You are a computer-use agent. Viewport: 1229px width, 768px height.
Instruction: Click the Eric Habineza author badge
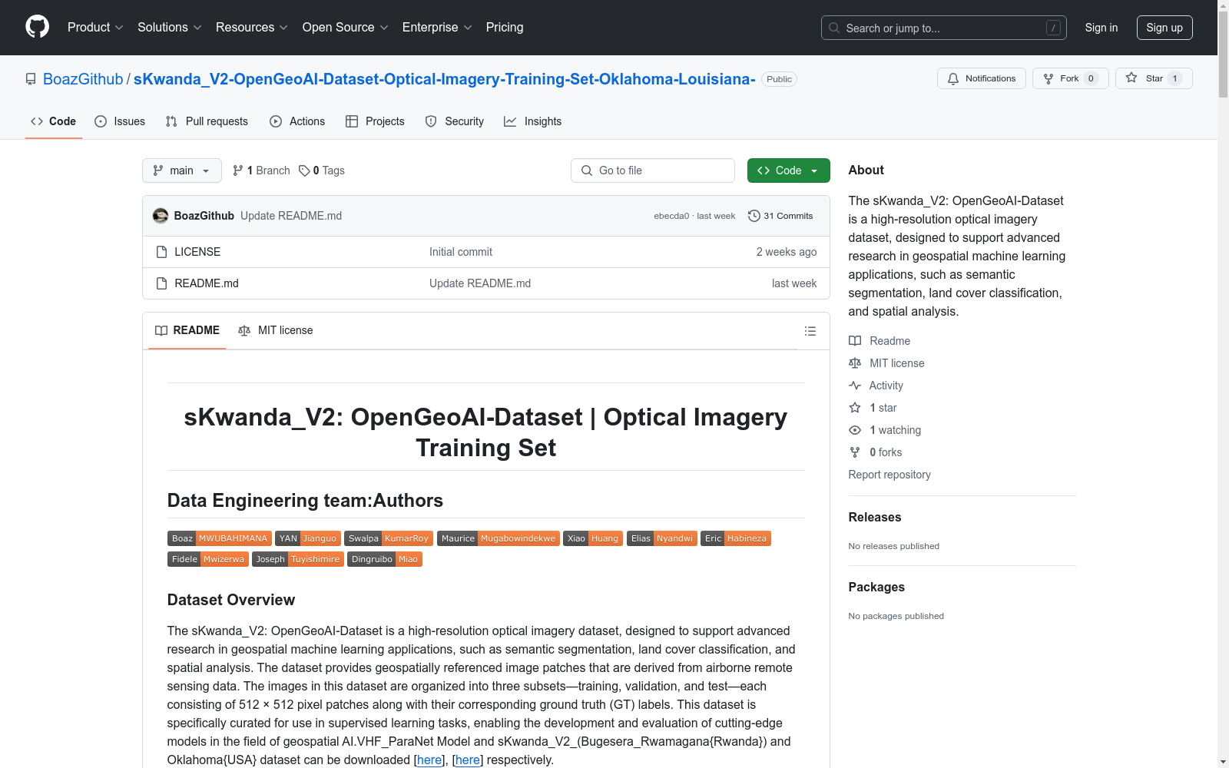click(736, 538)
